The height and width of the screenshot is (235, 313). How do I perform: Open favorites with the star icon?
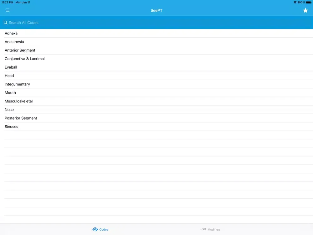[305, 10]
